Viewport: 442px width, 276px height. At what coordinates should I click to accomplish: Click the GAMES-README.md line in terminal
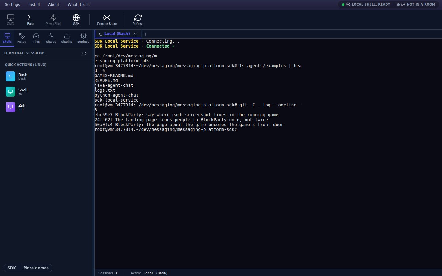pos(114,75)
